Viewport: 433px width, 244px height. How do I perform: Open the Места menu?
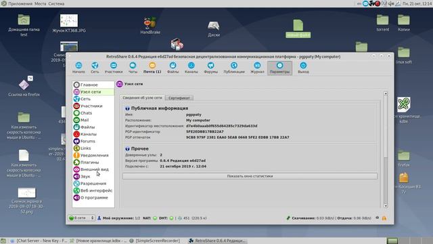pos(41,3)
